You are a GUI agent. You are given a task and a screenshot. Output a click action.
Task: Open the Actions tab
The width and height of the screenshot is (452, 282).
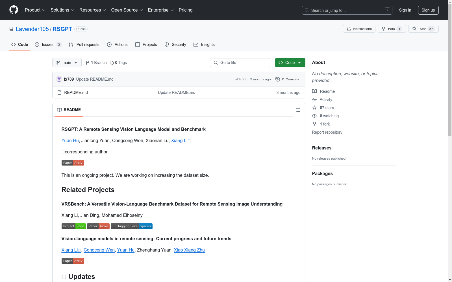coord(118,45)
